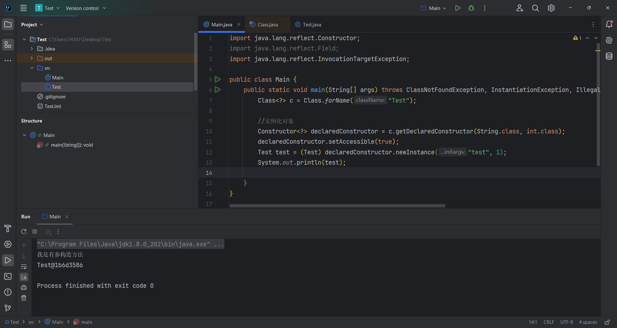Rerun Main in the Run panel
The width and height of the screenshot is (617, 328).
(24, 232)
